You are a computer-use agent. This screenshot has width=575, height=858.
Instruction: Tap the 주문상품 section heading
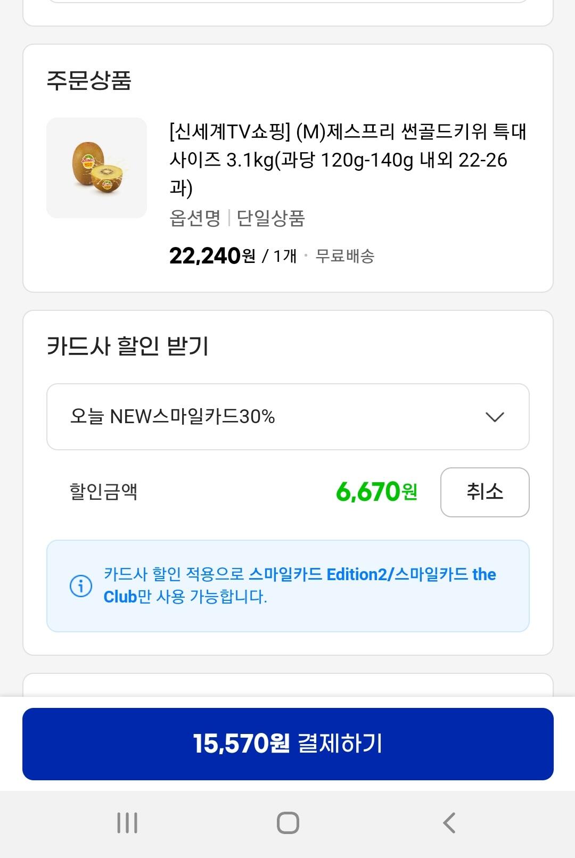tap(89, 81)
